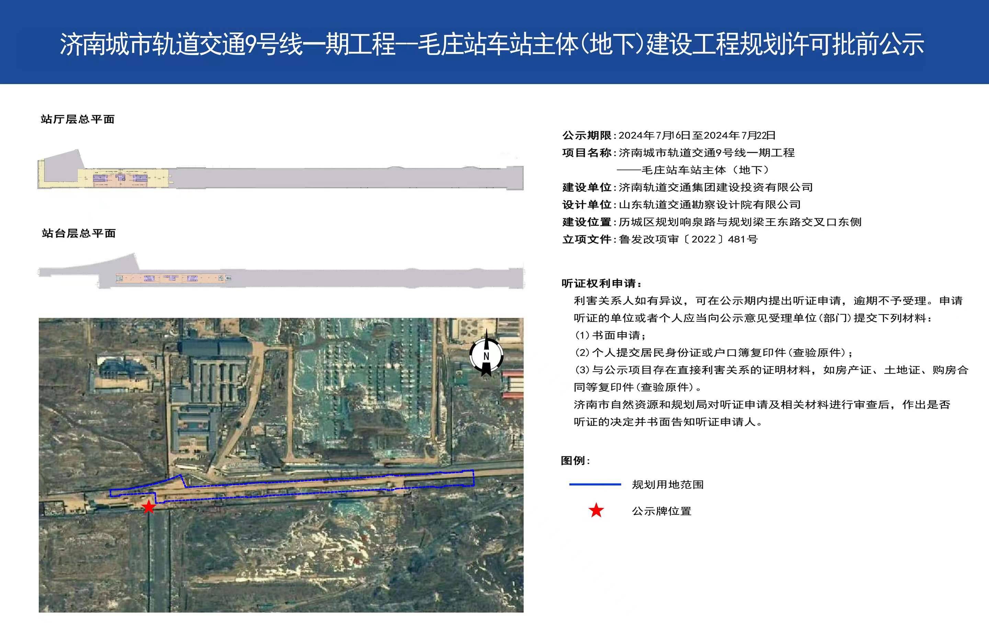Click the text '济南轨道交通集团建设投资有限公司'
989x623 pixels.
pos(716,187)
